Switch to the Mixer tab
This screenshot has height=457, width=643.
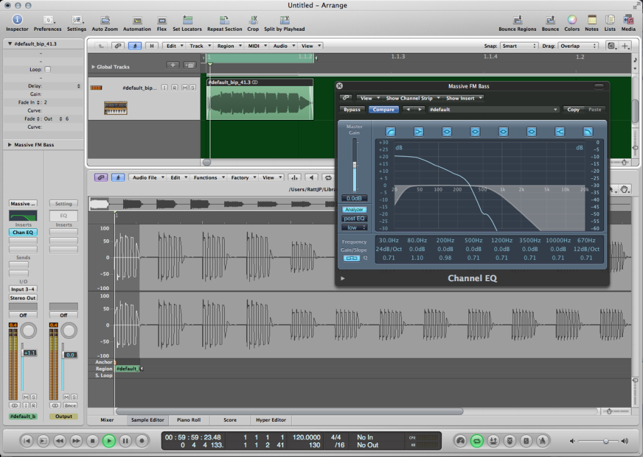[x=107, y=420]
